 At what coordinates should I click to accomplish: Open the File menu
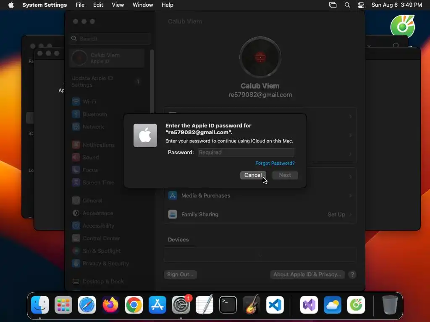pyautogui.click(x=80, y=5)
